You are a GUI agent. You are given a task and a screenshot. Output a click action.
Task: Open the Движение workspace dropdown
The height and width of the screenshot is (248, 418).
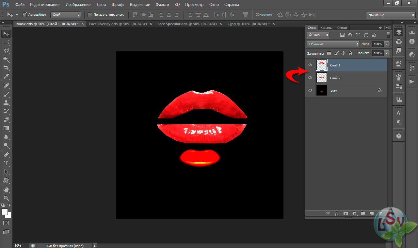pyautogui.click(x=391, y=15)
